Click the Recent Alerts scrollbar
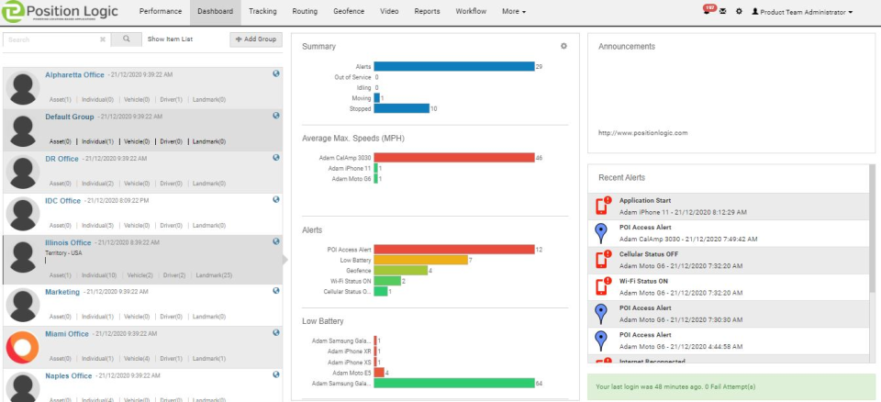Screen dimensions: 881x402 [872, 229]
